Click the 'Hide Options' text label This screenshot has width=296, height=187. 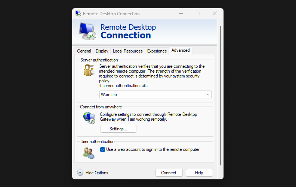pos(97,173)
